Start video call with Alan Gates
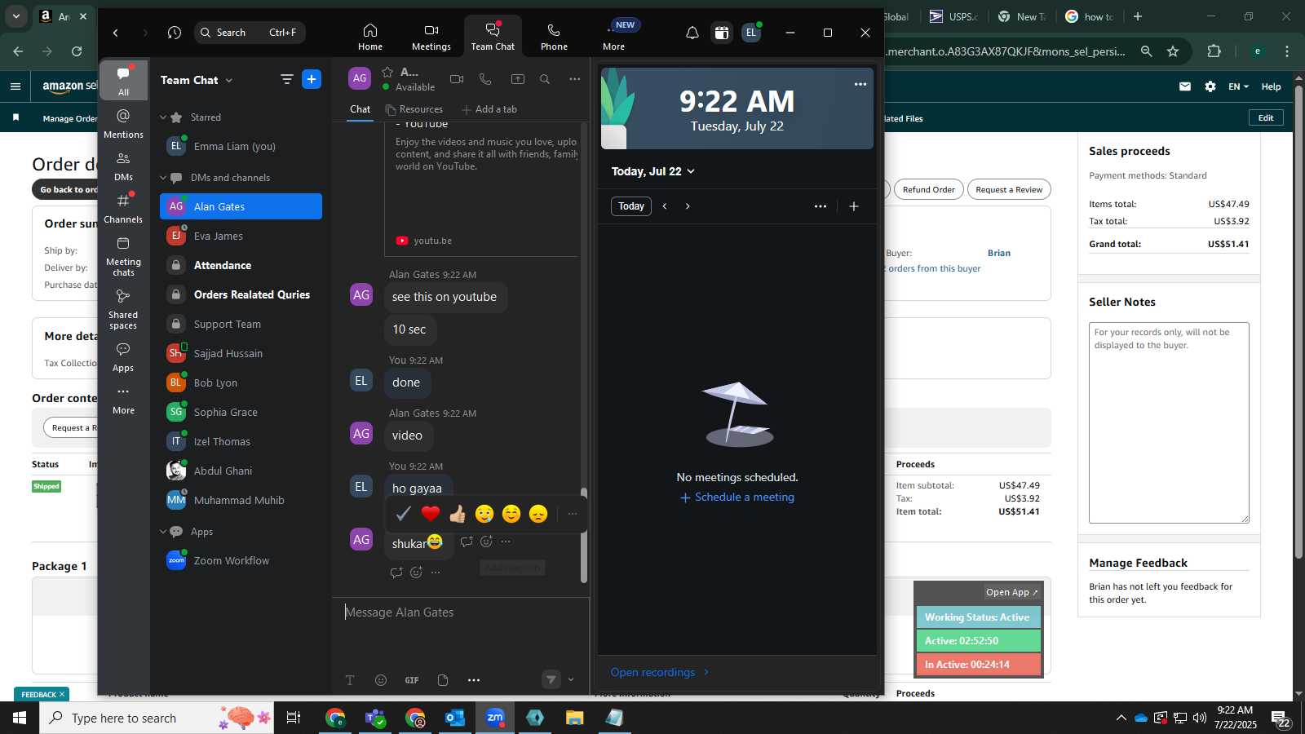The width and height of the screenshot is (1305, 734). pos(457,79)
